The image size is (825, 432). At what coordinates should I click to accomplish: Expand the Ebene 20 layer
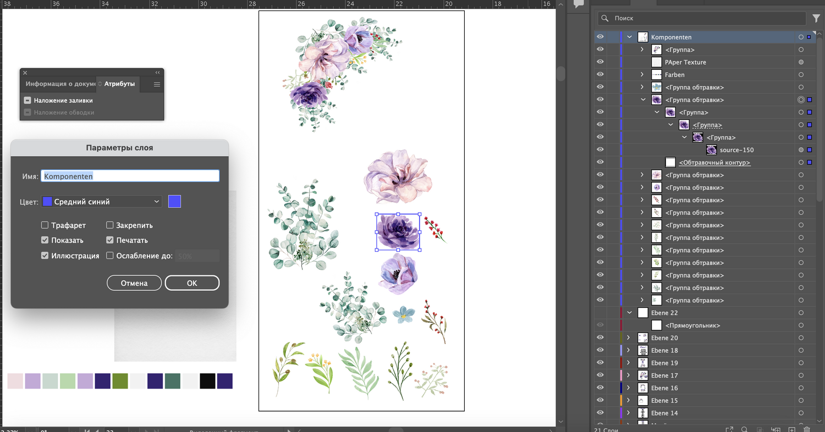click(x=628, y=338)
